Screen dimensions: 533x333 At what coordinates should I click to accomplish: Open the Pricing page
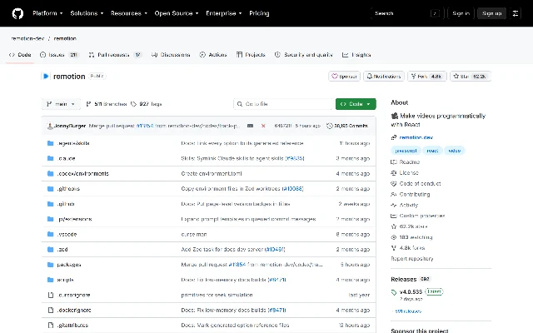[259, 13]
